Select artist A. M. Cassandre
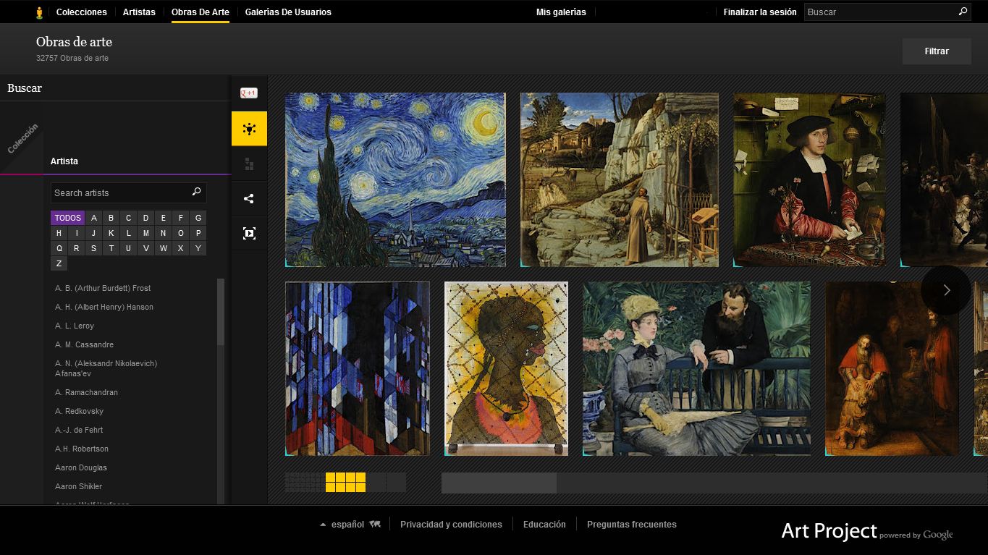988x555 pixels. pos(84,344)
